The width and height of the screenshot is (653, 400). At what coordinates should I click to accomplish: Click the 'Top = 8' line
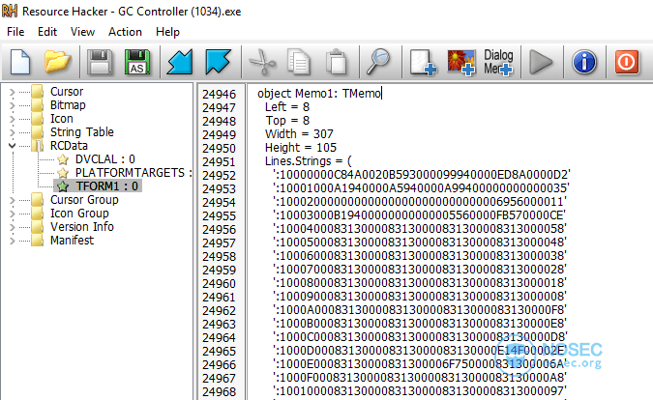pyautogui.click(x=287, y=120)
